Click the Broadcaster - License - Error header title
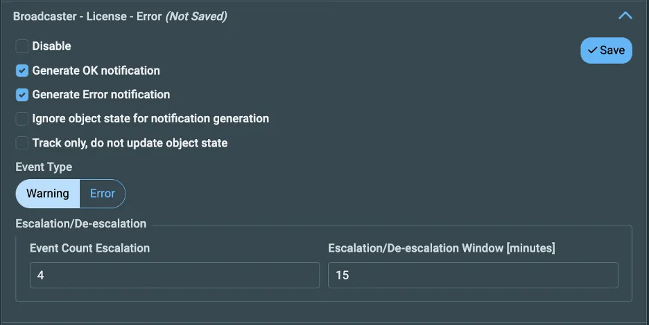Image resolution: width=649 pixels, height=325 pixels. point(87,17)
